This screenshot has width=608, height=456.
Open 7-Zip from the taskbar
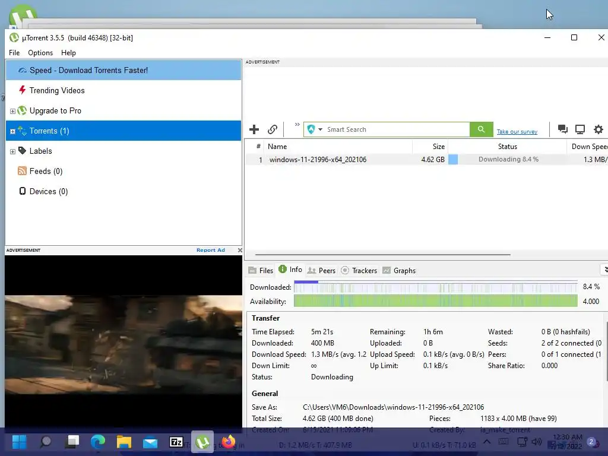pyautogui.click(x=176, y=442)
